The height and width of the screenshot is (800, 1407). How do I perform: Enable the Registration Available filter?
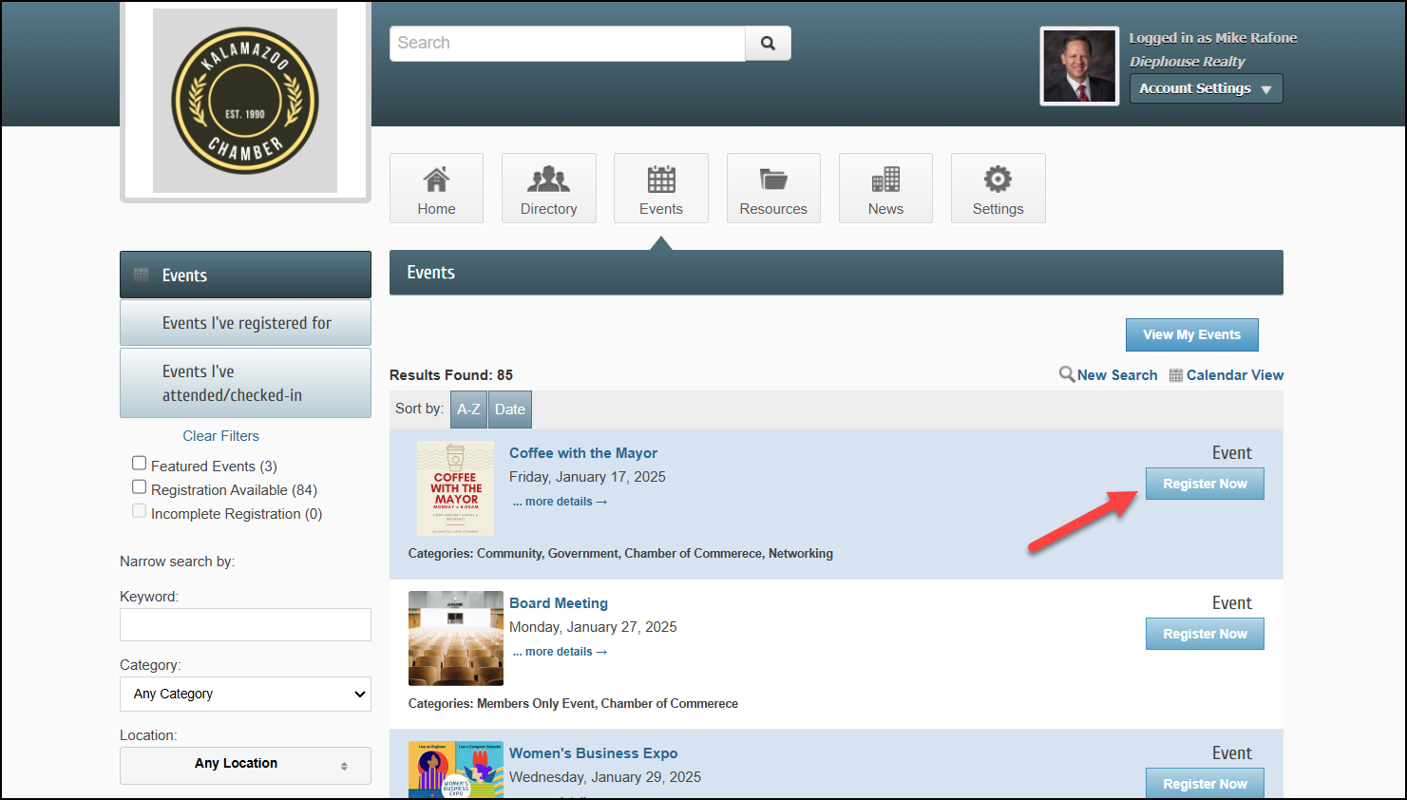(140, 487)
